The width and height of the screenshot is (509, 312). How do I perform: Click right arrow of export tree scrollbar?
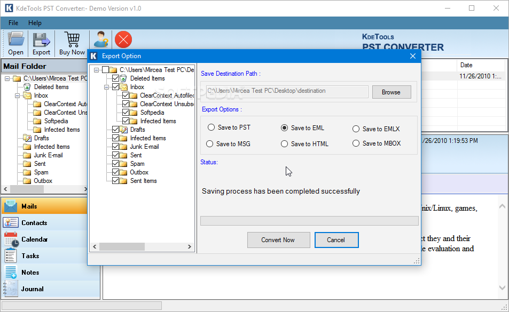189,247
